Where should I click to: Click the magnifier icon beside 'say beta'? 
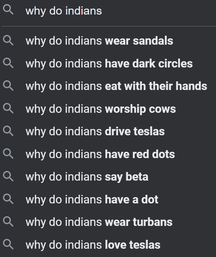pos(8,177)
